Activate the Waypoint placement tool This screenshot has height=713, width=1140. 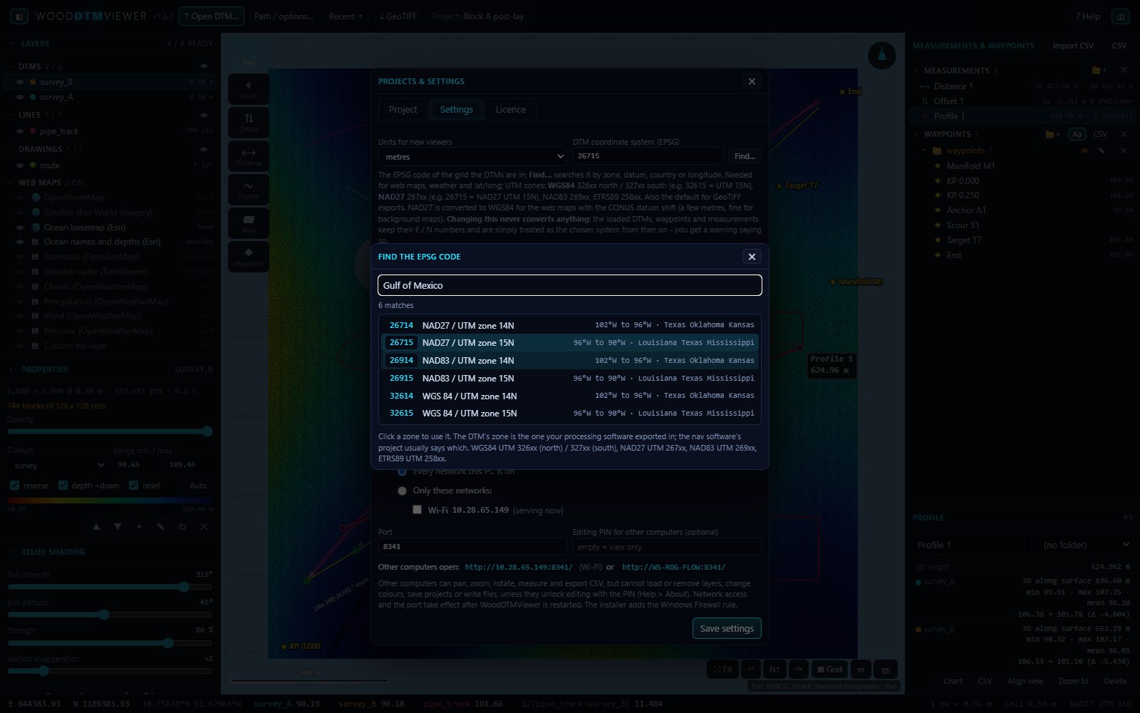(x=249, y=257)
